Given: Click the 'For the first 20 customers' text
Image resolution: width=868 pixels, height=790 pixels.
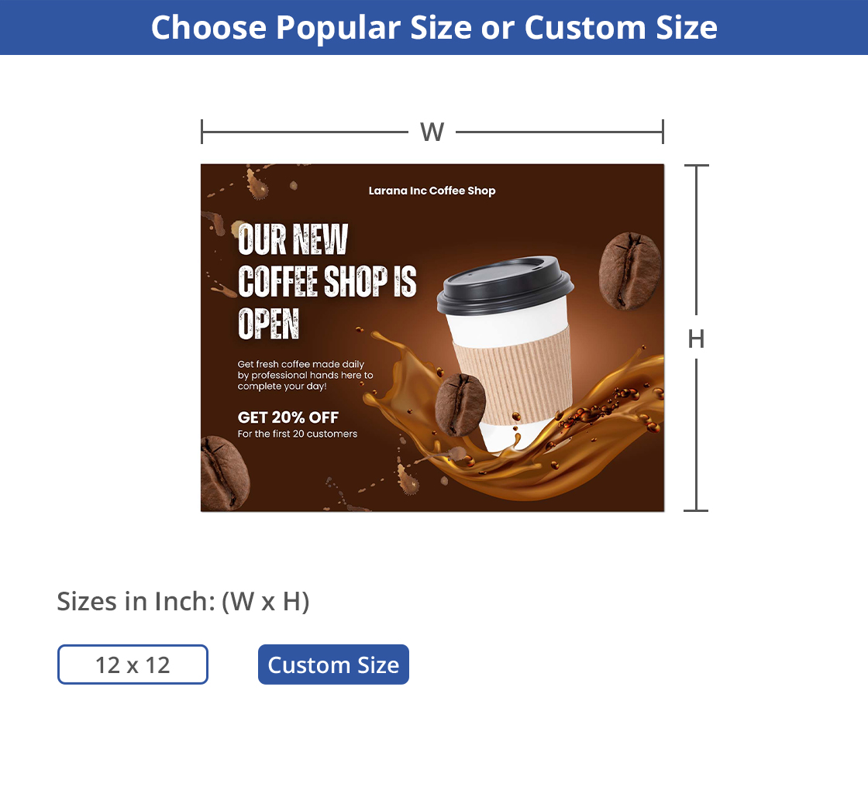Looking at the screenshot, I should (x=298, y=434).
